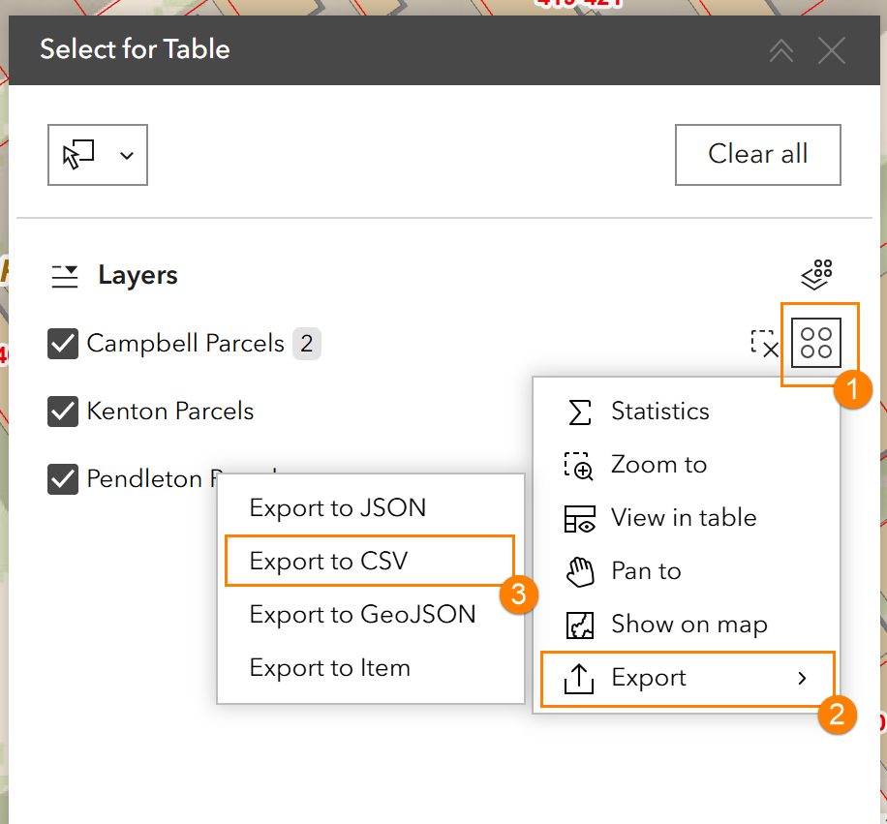Select Pan to hand icon item
This screenshot has width=887, height=824.
[x=579, y=571]
